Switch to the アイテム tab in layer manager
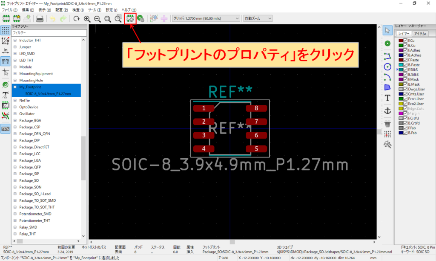The width and height of the screenshot is (436, 261). click(x=420, y=34)
